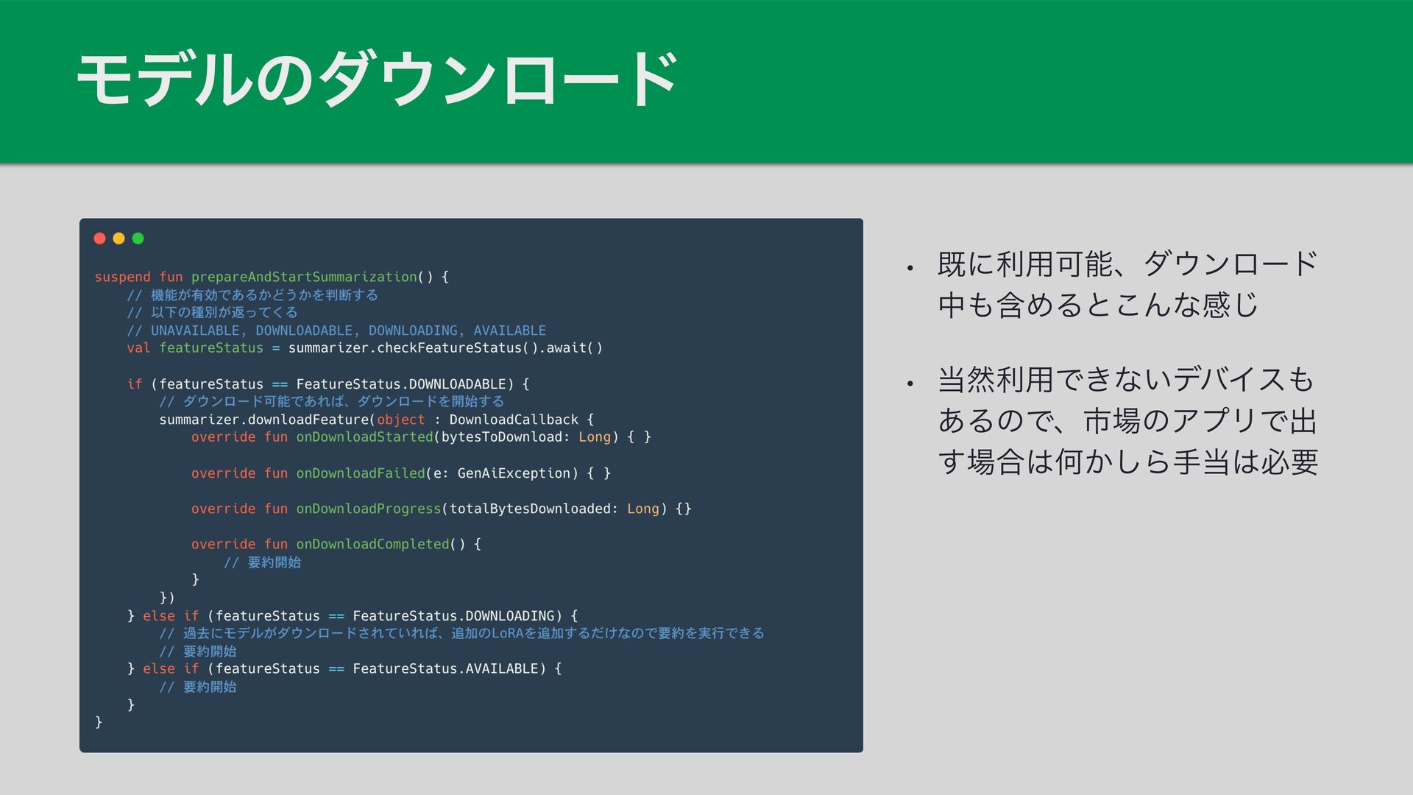Click the green maximize dot in code window

click(x=138, y=239)
